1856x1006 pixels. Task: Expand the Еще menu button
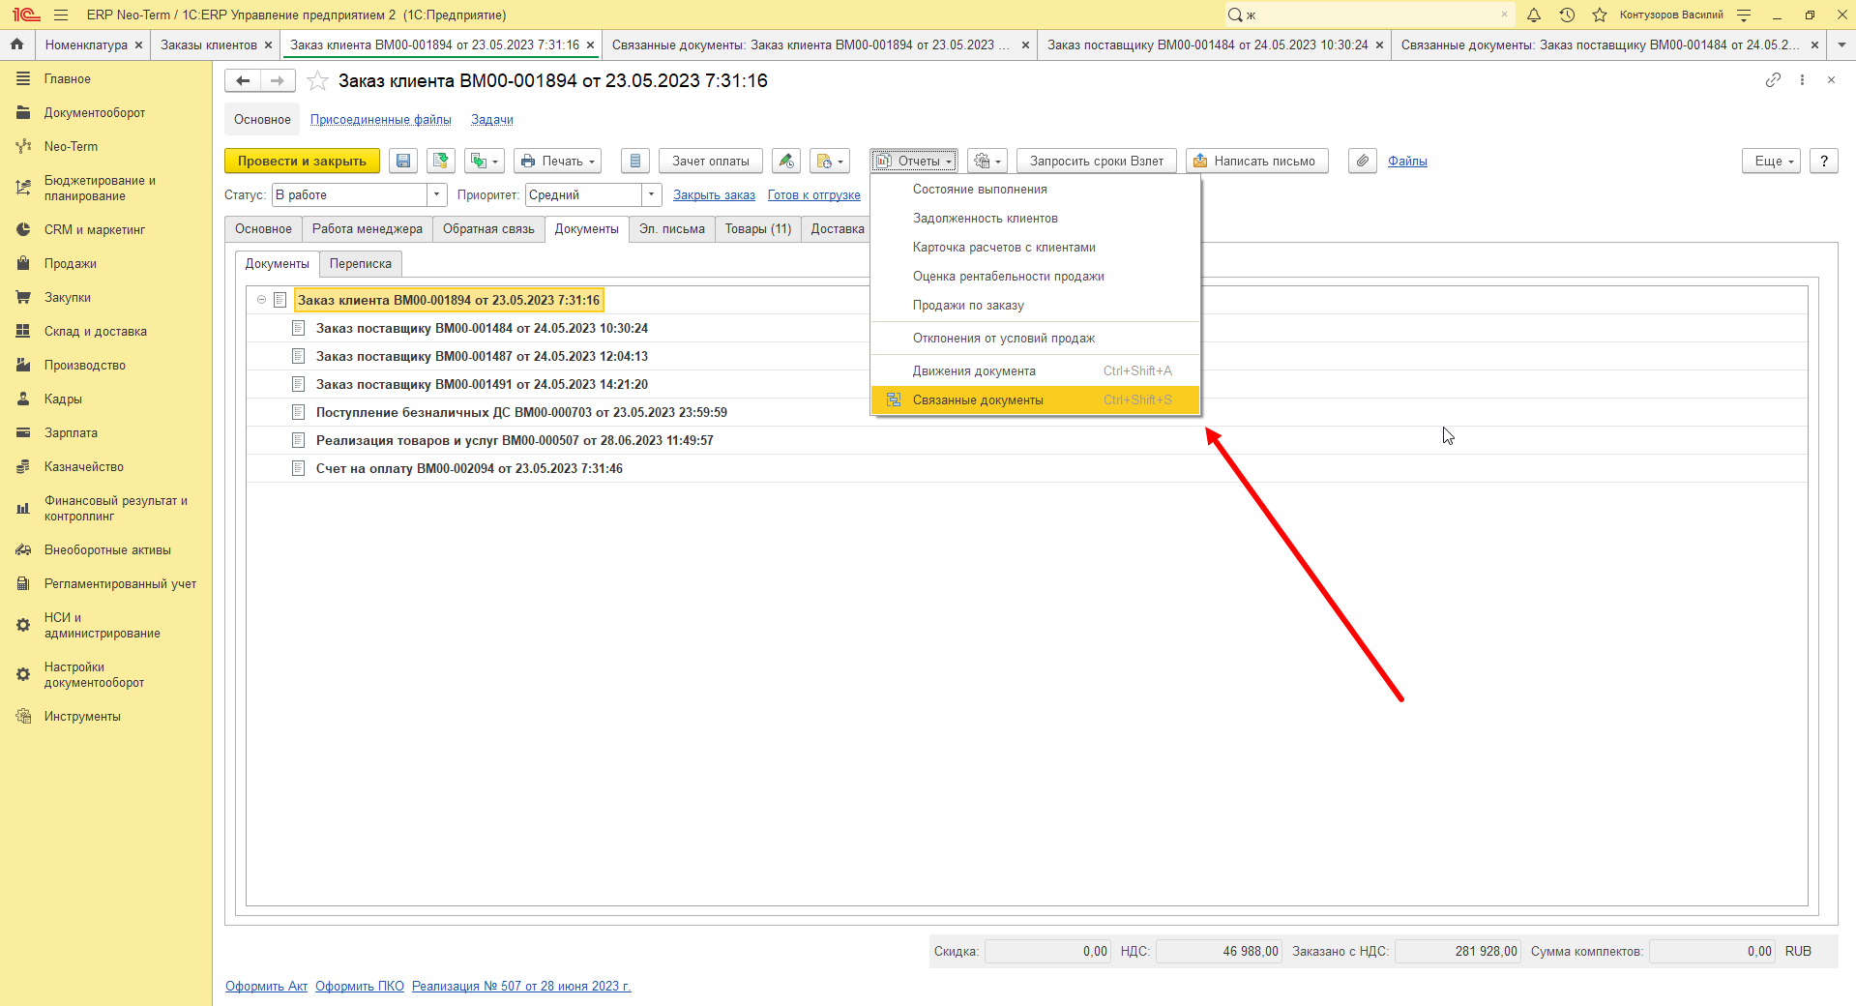pyautogui.click(x=1772, y=161)
